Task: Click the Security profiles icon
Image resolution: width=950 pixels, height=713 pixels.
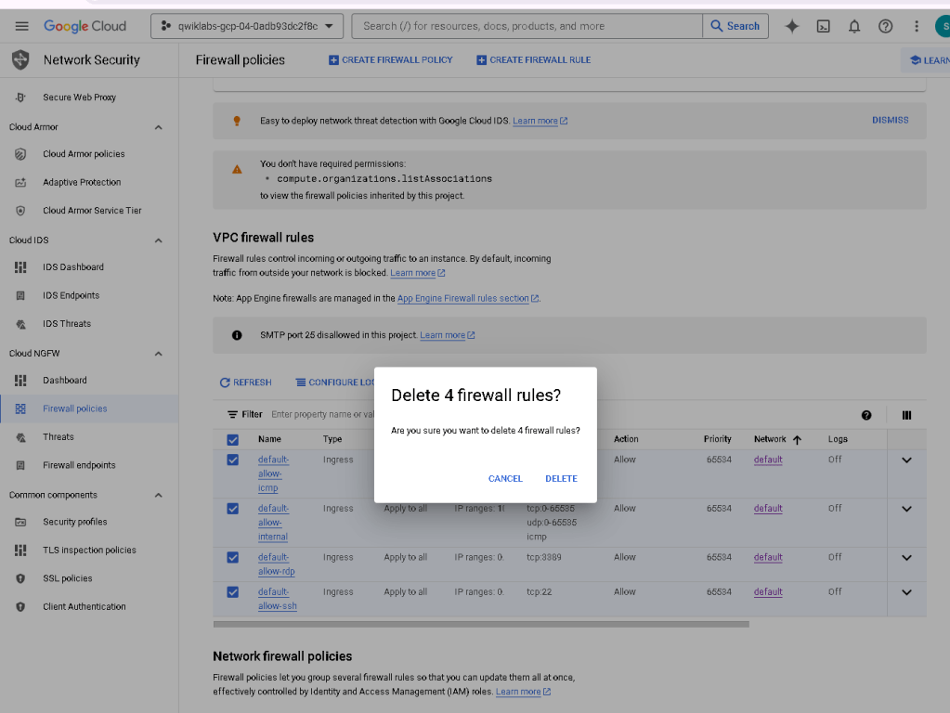Action: click(20, 522)
